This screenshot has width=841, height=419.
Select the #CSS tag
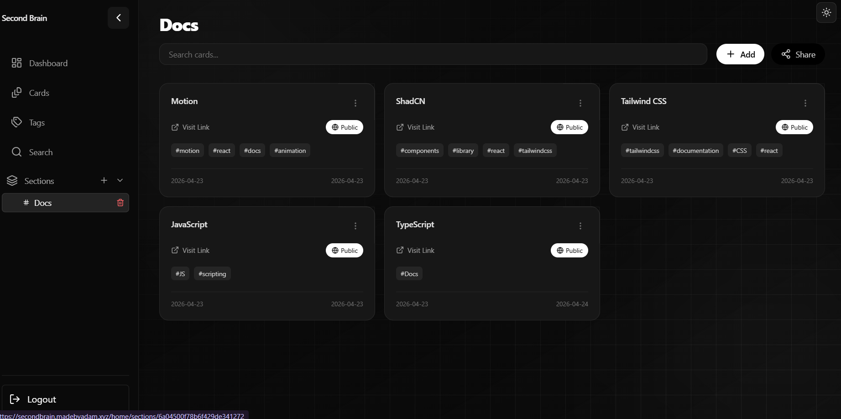740,151
